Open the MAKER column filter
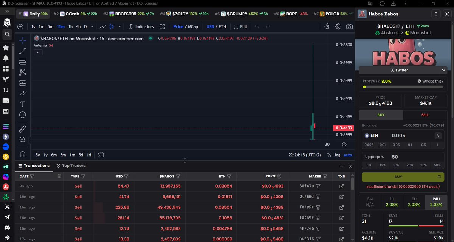The height and width of the screenshot is (242, 454). 325,176
